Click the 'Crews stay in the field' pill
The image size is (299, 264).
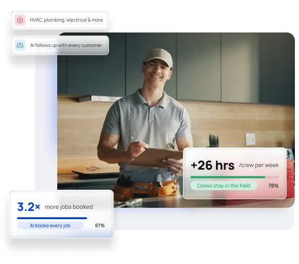coord(224,186)
